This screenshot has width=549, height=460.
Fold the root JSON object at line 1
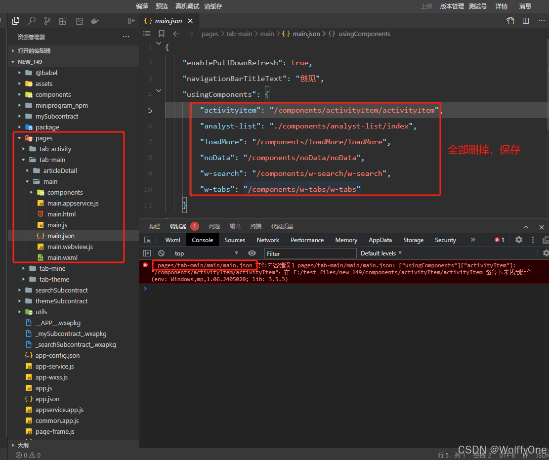pyautogui.click(x=159, y=43)
